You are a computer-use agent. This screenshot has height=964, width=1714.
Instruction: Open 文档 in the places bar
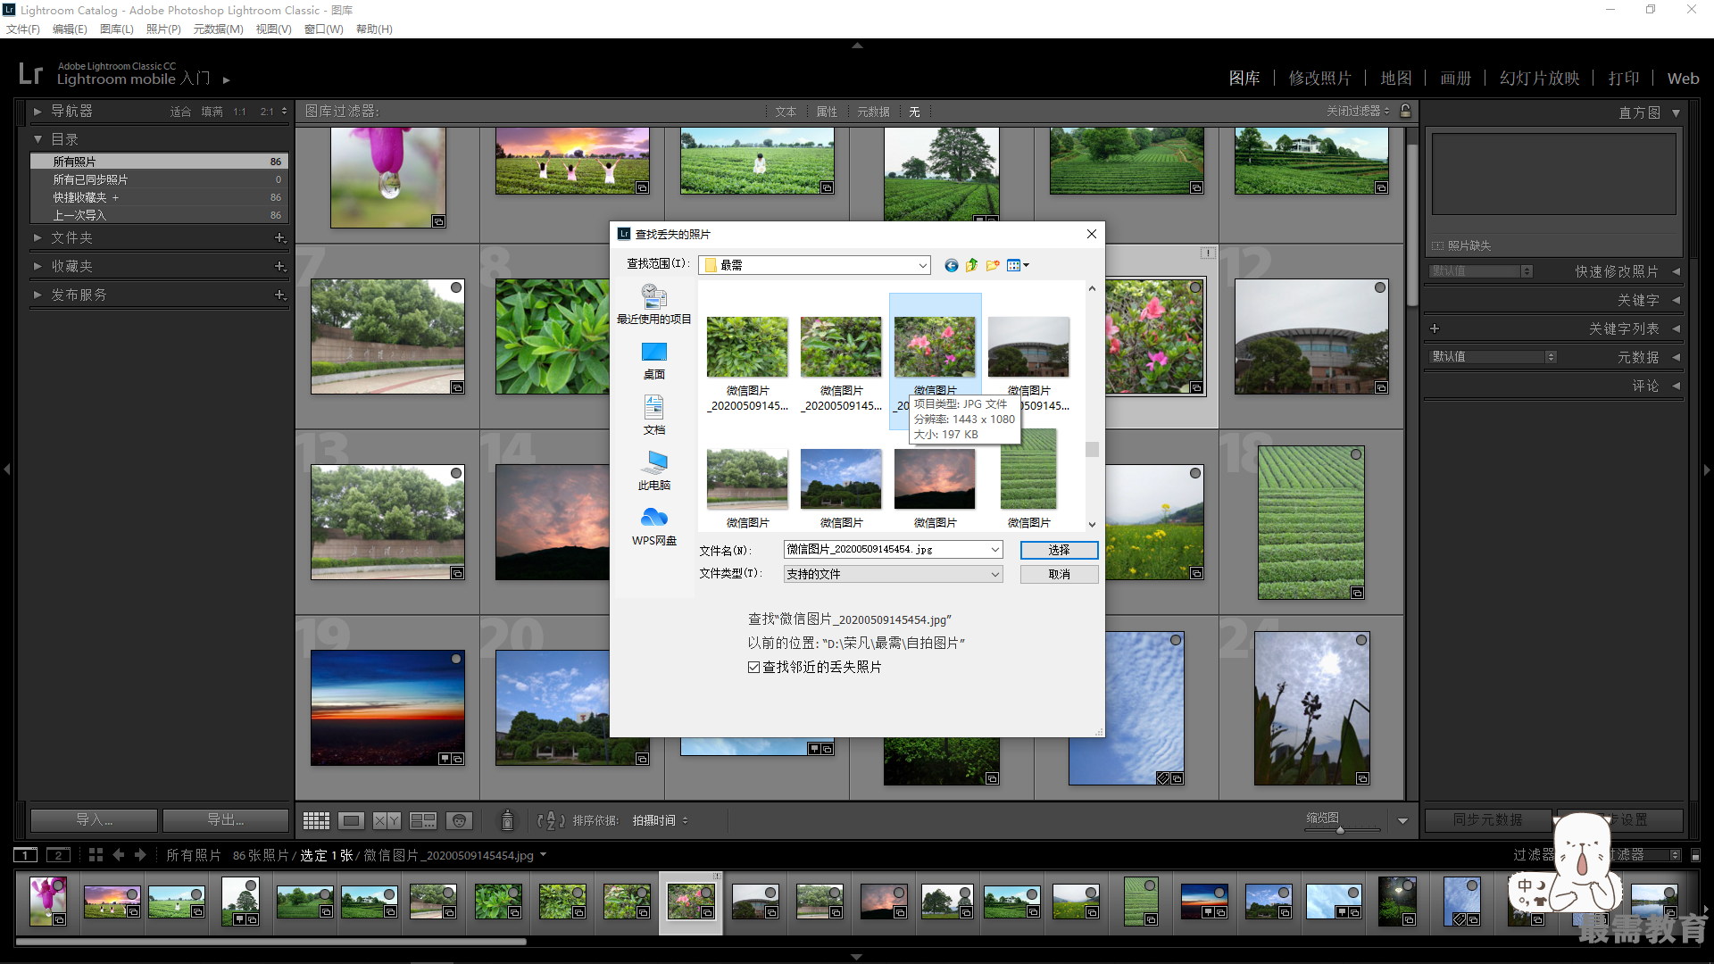point(654,416)
